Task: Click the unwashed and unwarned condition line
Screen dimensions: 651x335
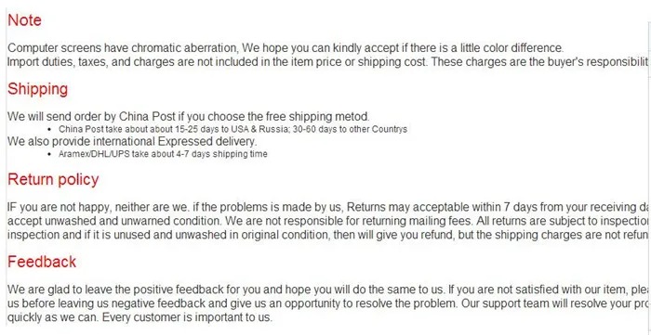Action: [328, 221]
